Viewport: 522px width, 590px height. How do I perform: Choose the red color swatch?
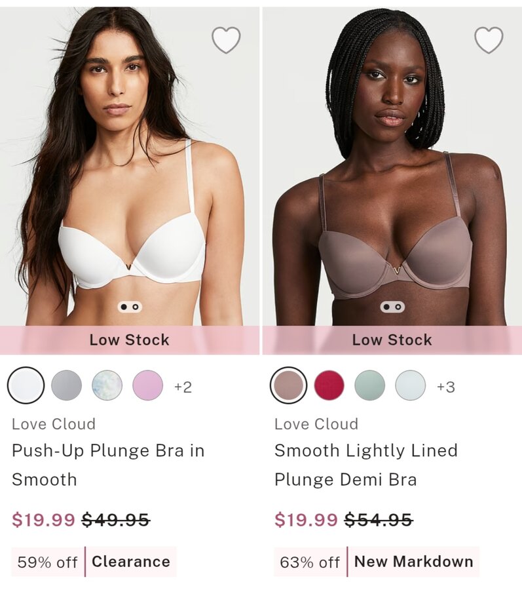coord(329,385)
